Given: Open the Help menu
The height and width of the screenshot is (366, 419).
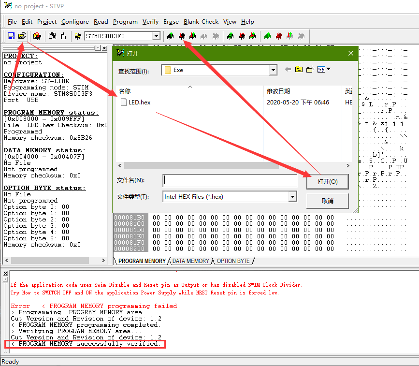Looking at the screenshot, I should [247, 22].
